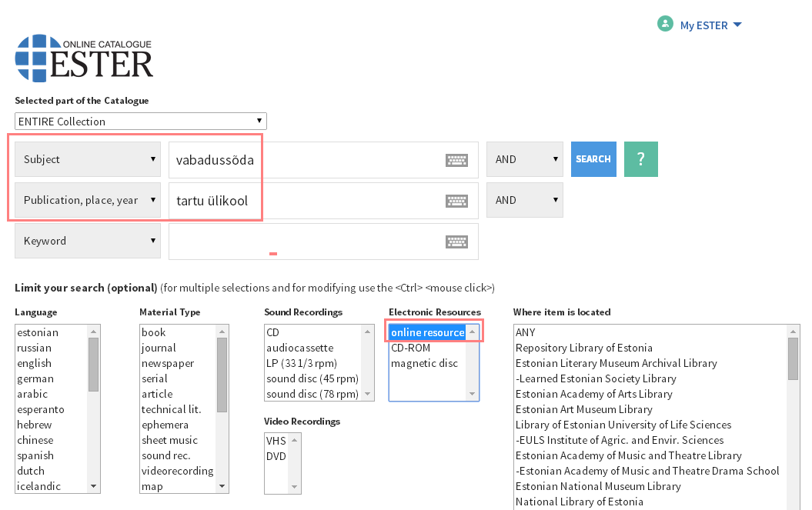The image size is (812, 510).
Task: Select DVD in Video Recordings list
Action: tap(276, 456)
